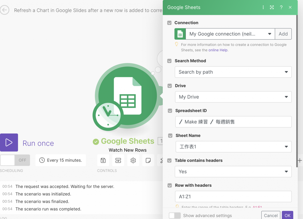The width and height of the screenshot is (303, 219).
Task: Click the Spreadsheet ID path field
Action: pos(233,122)
